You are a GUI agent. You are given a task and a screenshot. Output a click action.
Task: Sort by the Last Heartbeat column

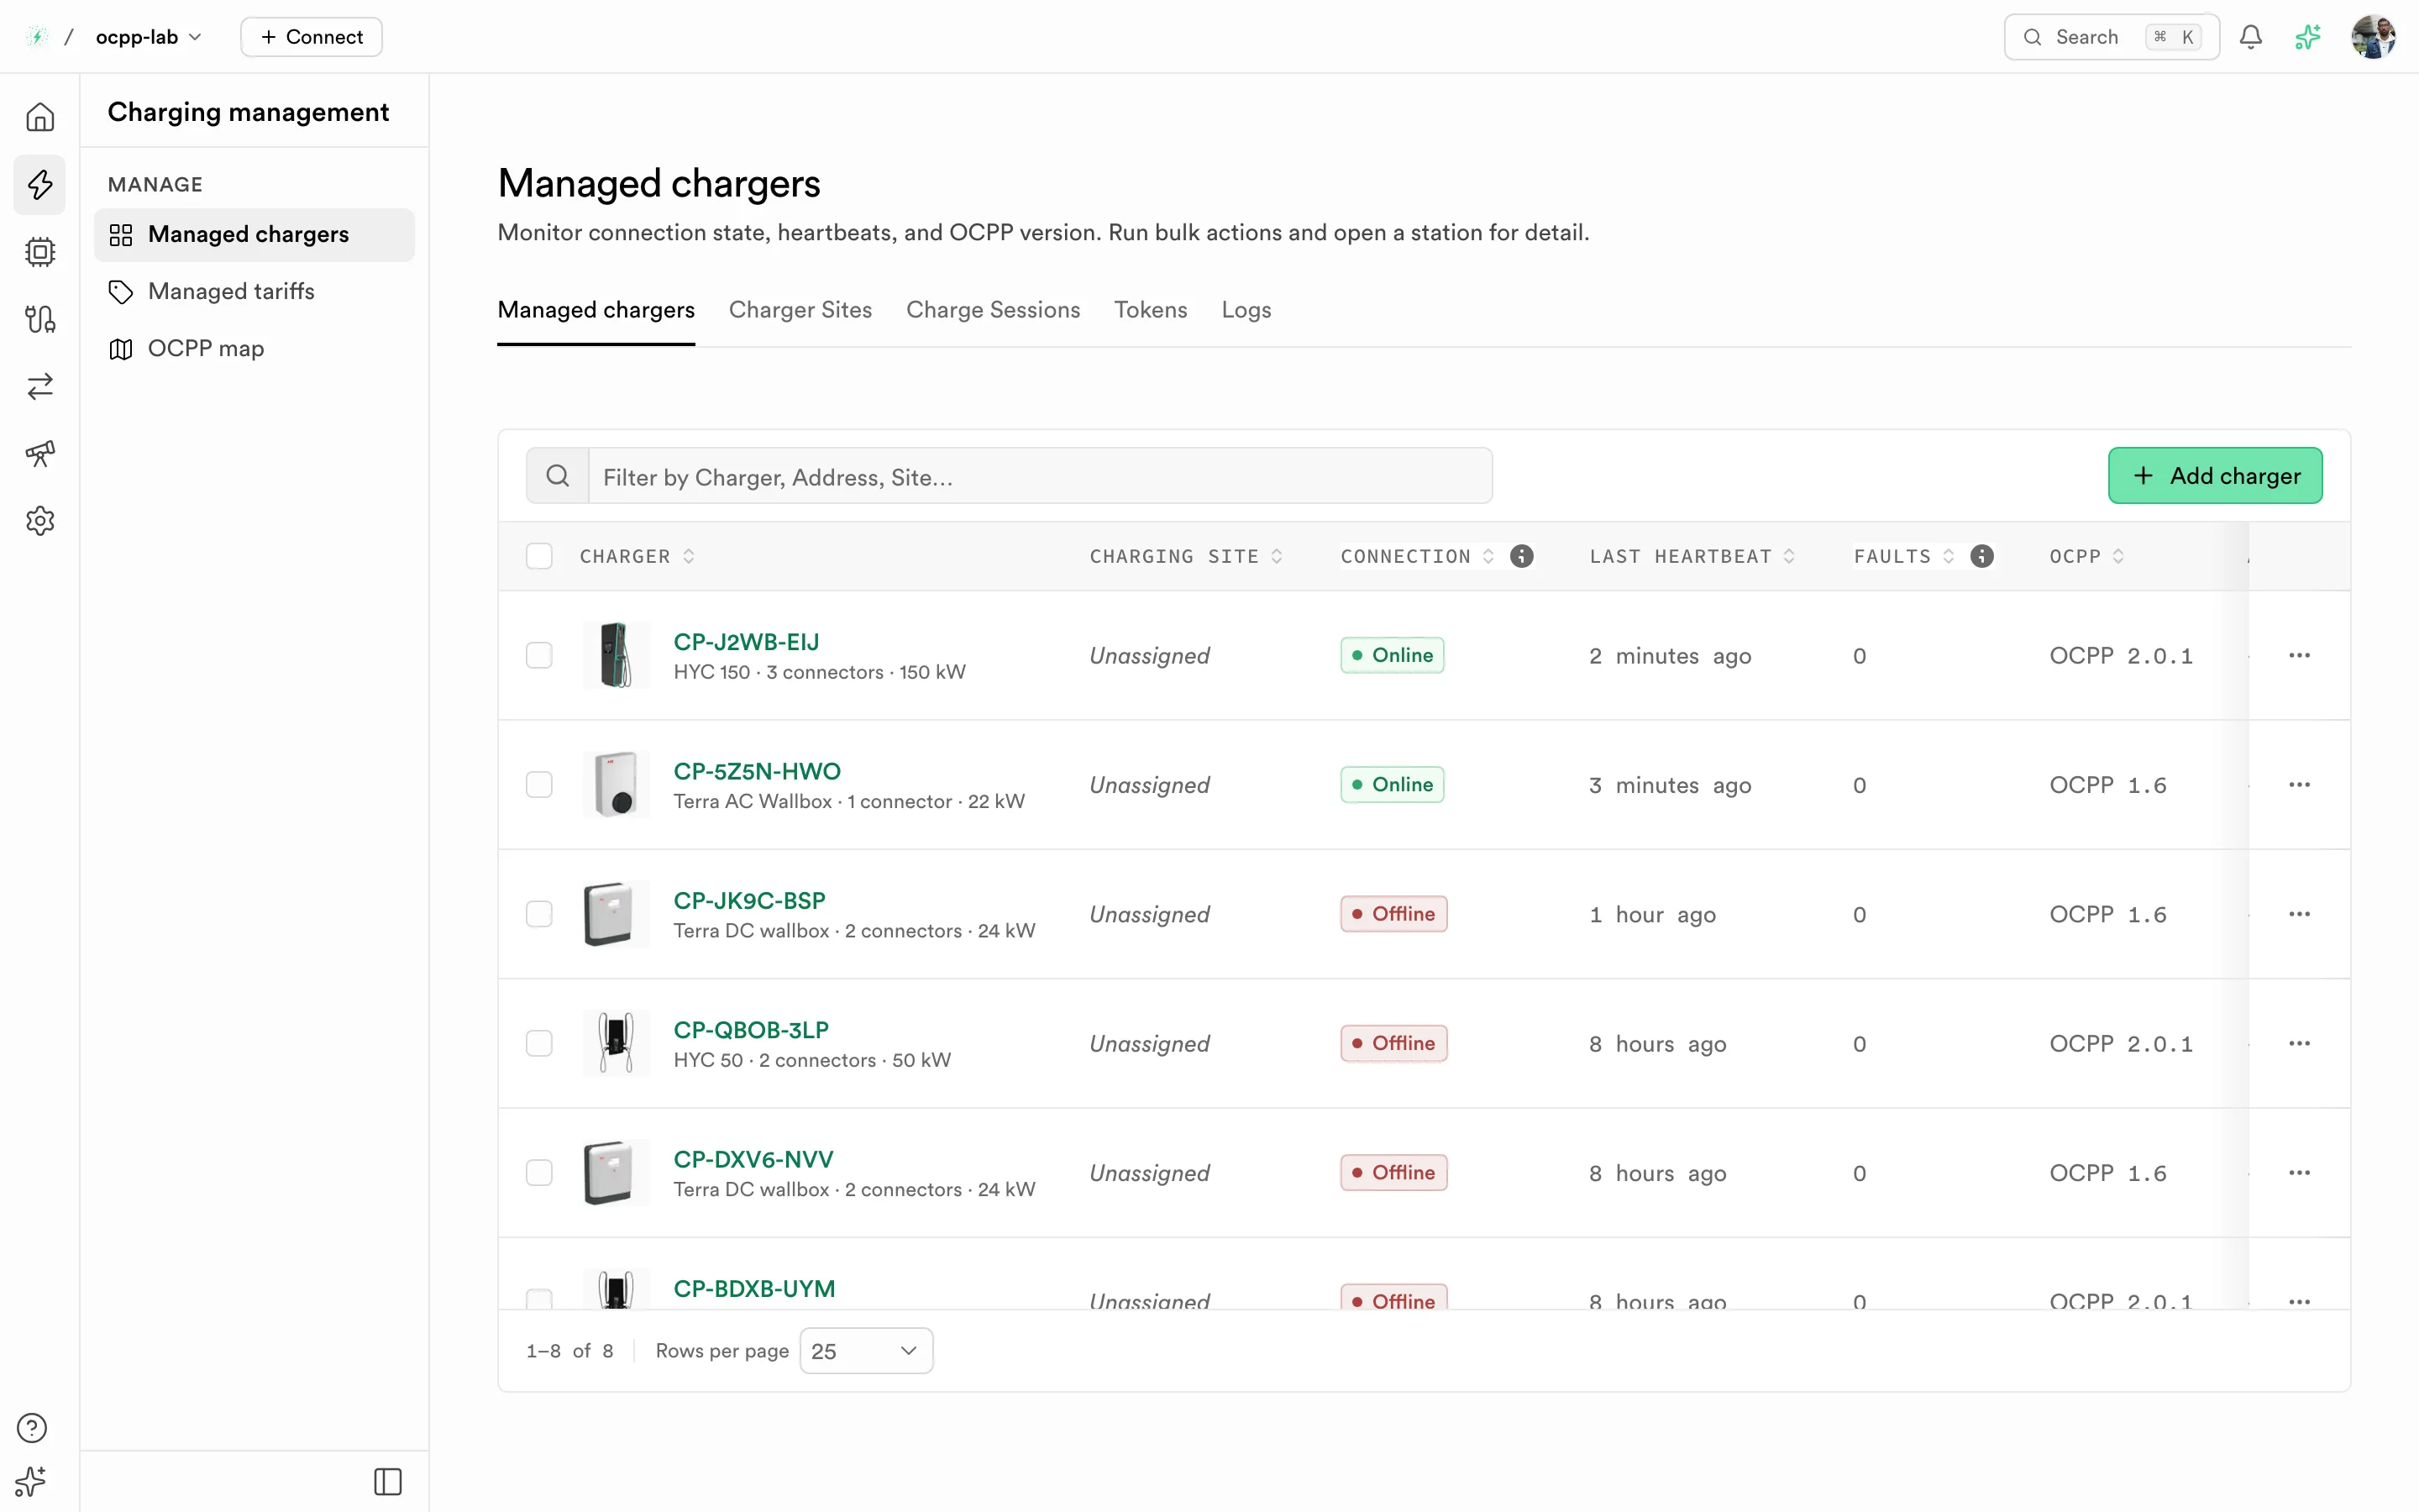1692,556
